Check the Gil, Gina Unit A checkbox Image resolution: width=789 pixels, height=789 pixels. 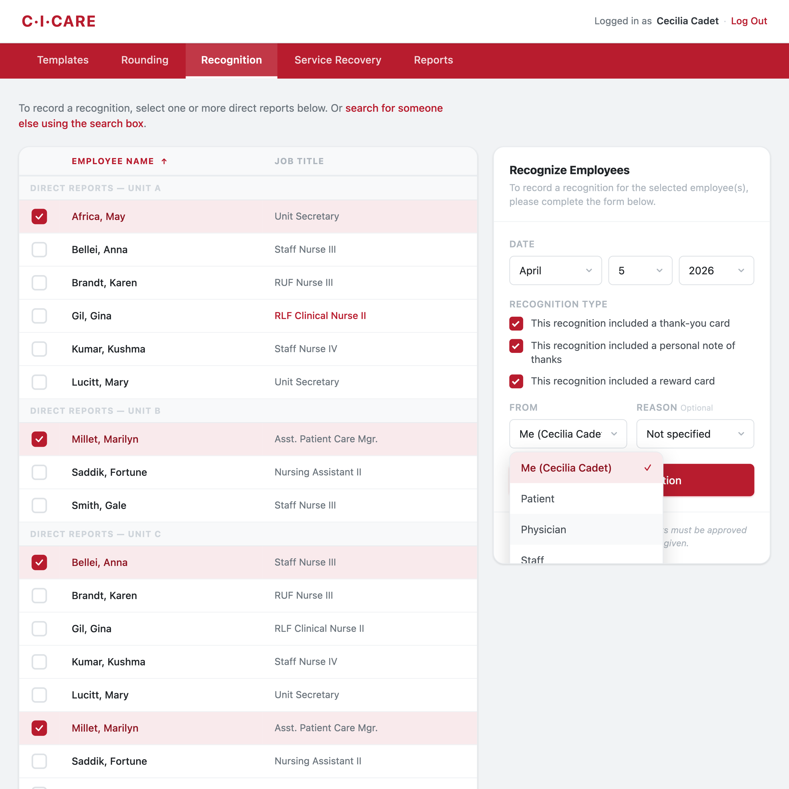39,316
